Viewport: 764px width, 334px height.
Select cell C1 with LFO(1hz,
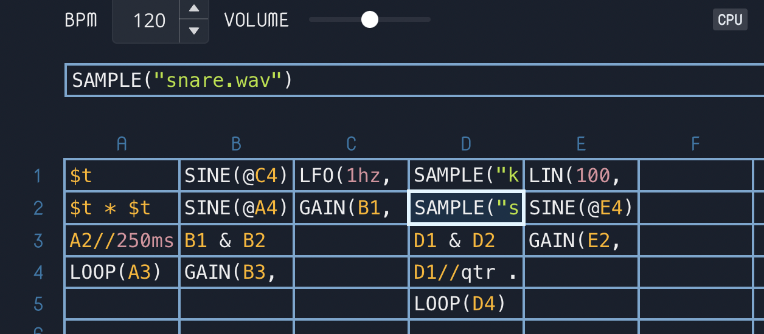[351, 176]
